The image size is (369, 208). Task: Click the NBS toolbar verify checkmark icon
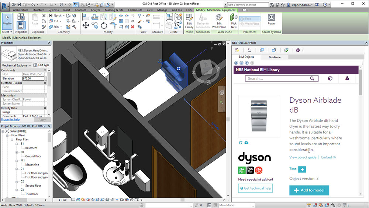click(286, 50)
